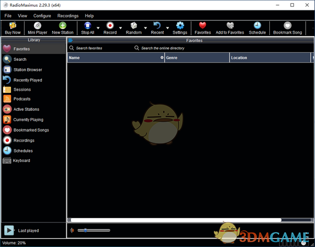315x247 pixels.
Task: Expand the Record dropdown arrow
Action: click(x=121, y=28)
